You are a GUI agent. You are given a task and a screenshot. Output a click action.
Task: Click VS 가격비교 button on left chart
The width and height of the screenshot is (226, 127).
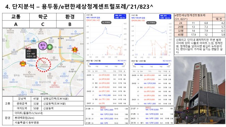coord(106,23)
